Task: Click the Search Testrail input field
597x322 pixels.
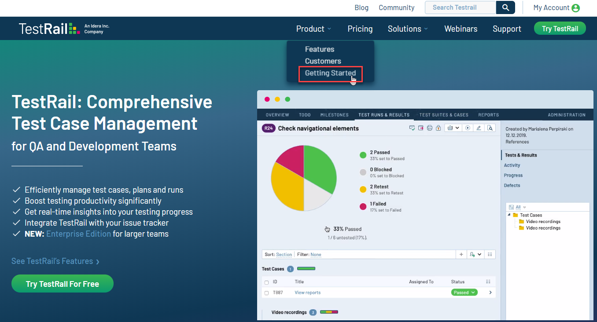Action: click(461, 7)
